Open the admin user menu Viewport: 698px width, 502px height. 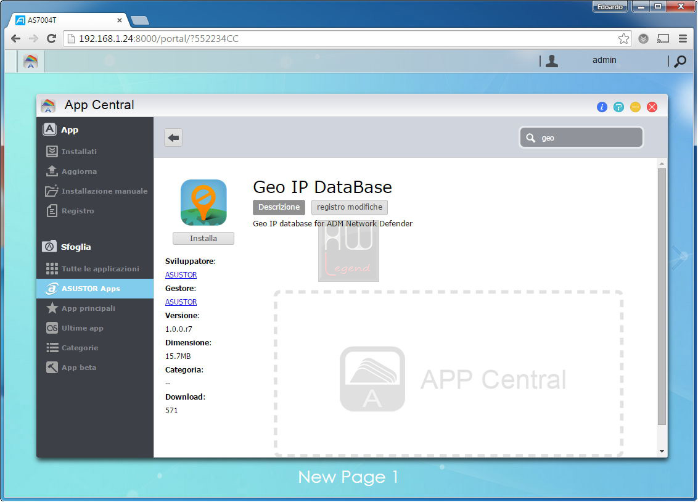pyautogui.click(x=604, y=60)
